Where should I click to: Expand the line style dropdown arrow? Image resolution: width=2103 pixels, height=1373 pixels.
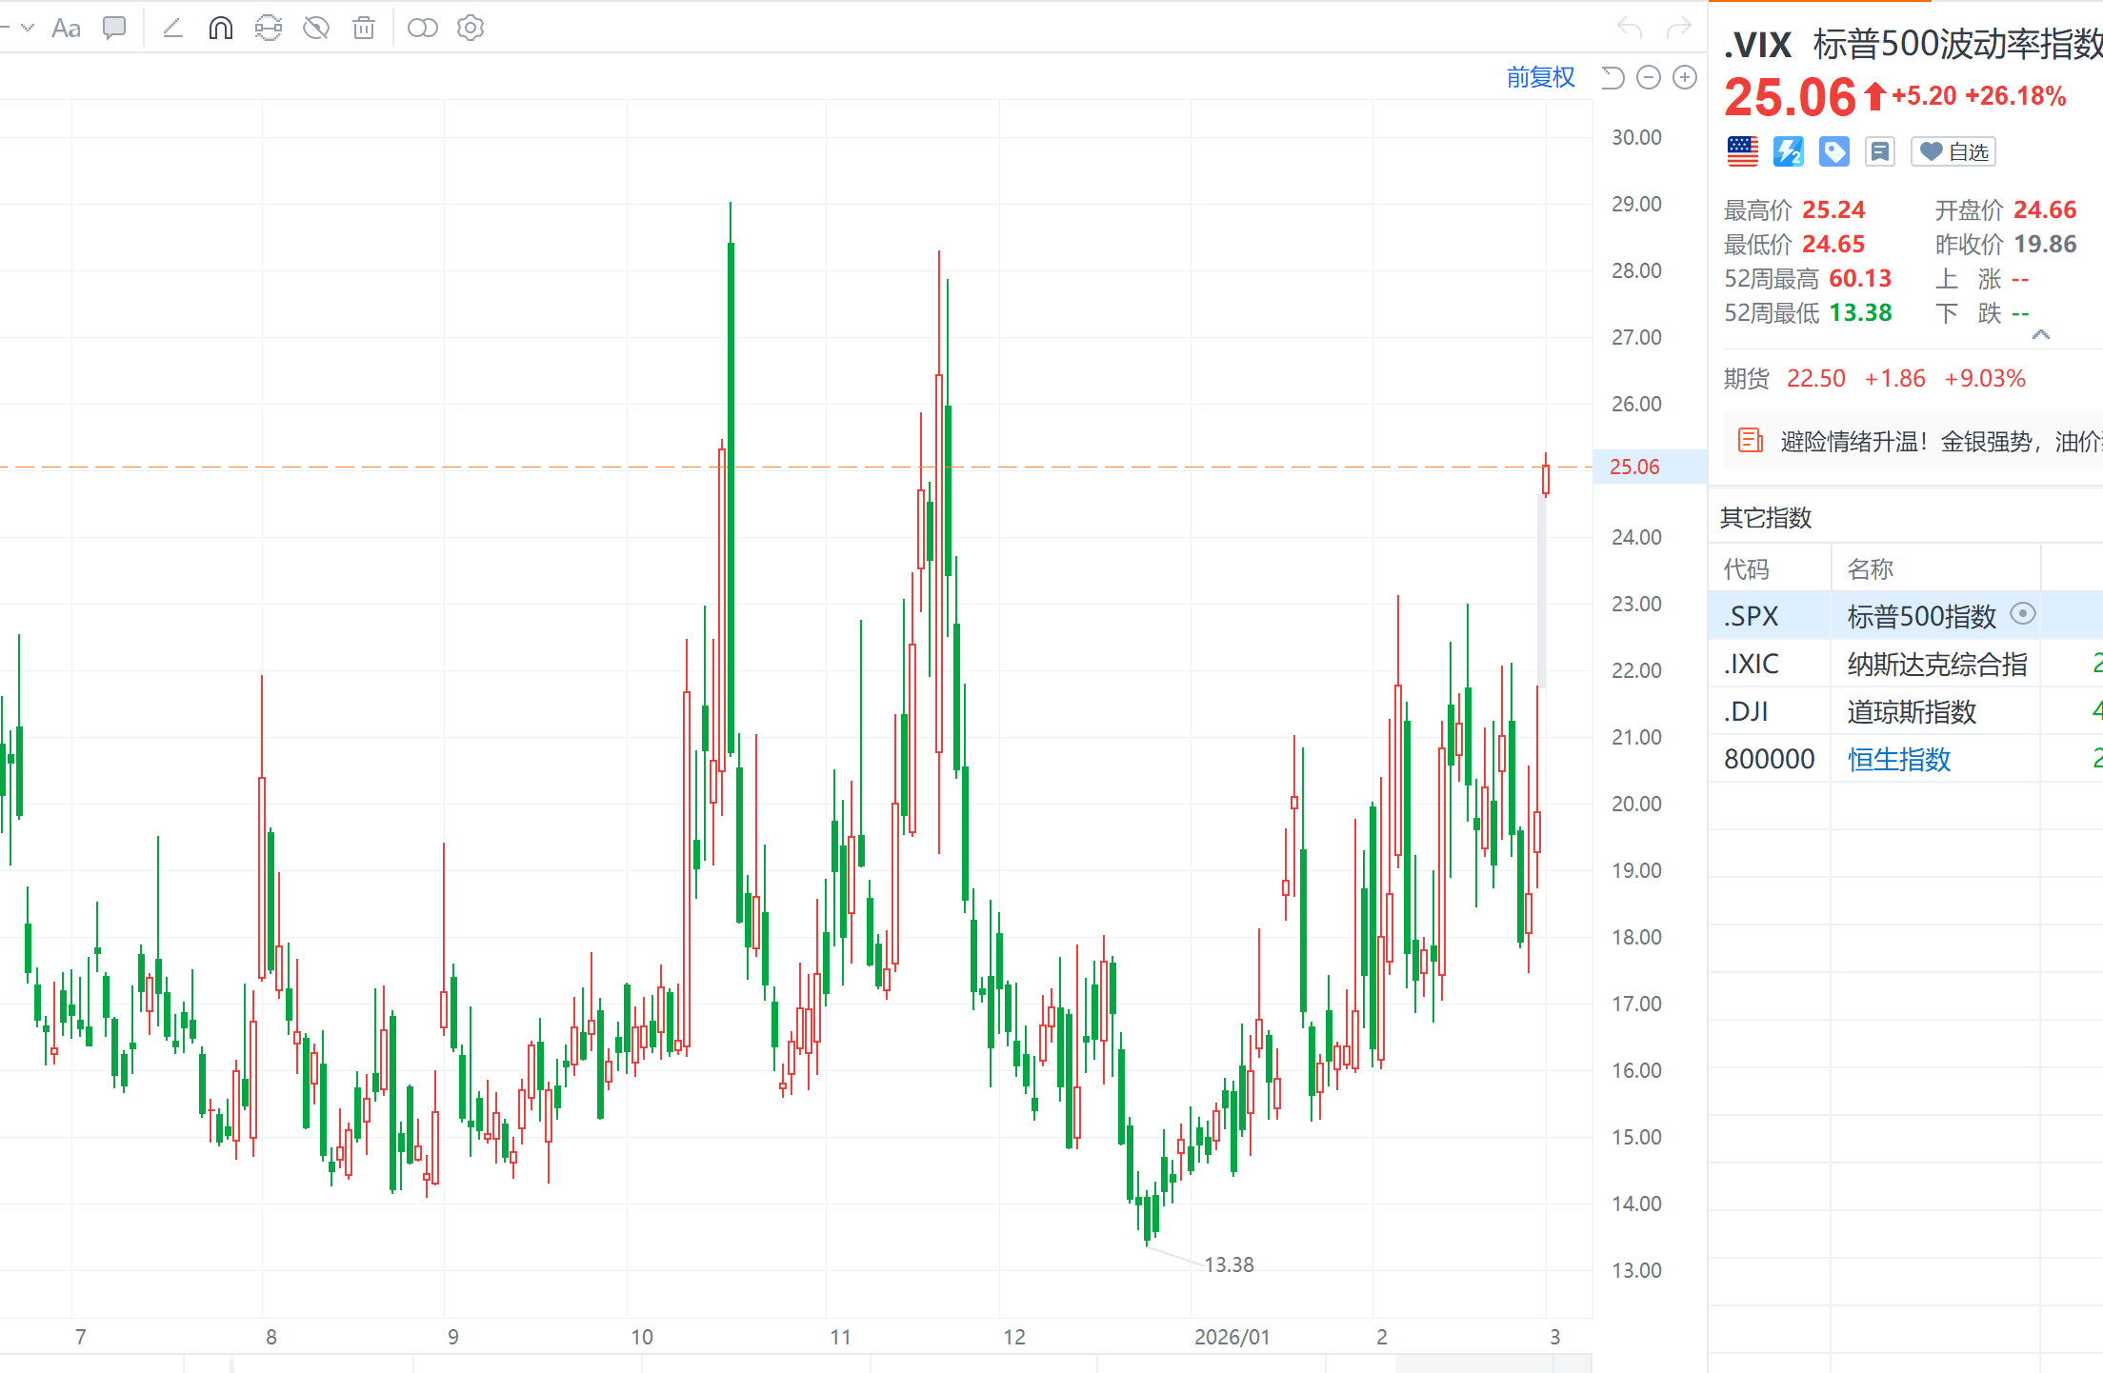pos(28,29)
